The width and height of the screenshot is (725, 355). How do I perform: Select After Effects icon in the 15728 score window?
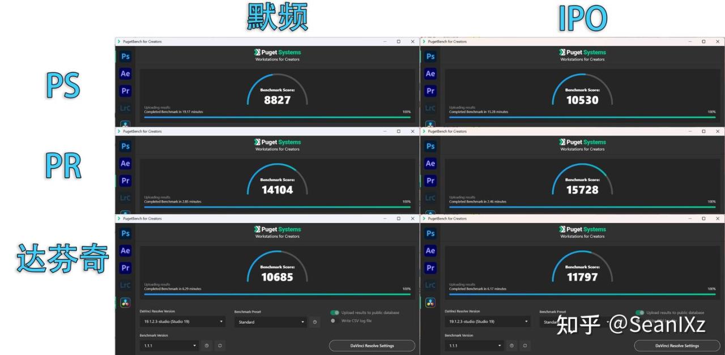[x=430, y=164]
